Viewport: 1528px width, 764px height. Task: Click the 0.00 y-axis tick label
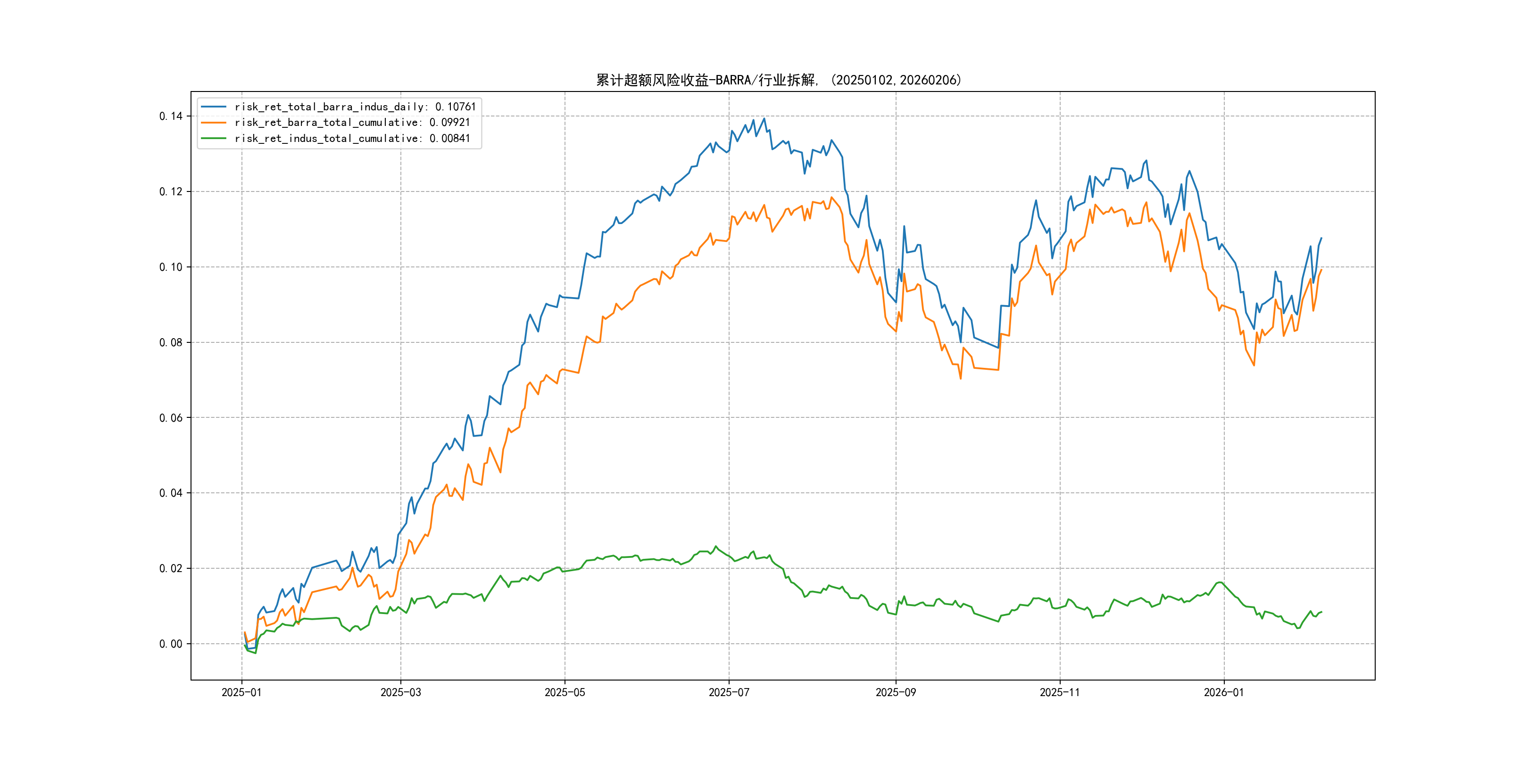click(x=171, y=644)
